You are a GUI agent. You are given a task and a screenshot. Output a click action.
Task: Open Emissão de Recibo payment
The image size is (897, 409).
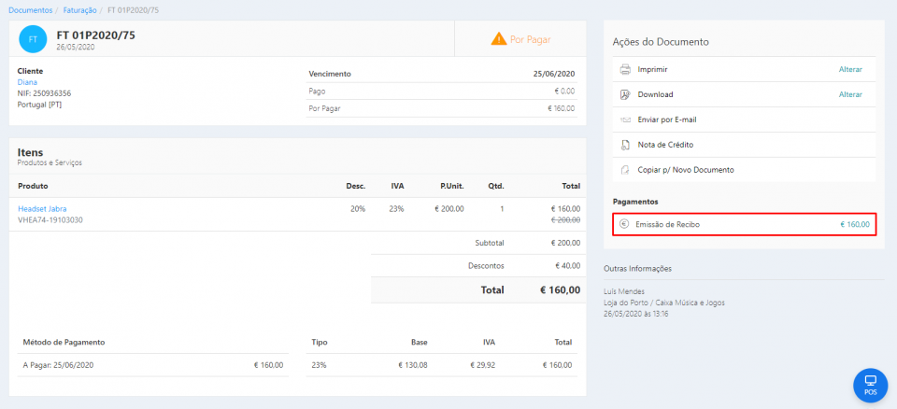(744, 225)
